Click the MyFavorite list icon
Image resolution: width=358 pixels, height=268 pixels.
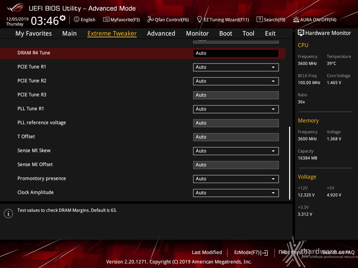coord(106,20)
